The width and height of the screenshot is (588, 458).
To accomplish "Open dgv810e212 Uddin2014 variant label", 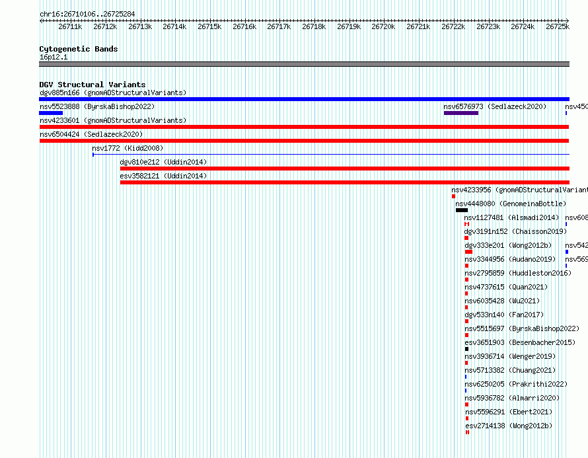I will 163,162.
